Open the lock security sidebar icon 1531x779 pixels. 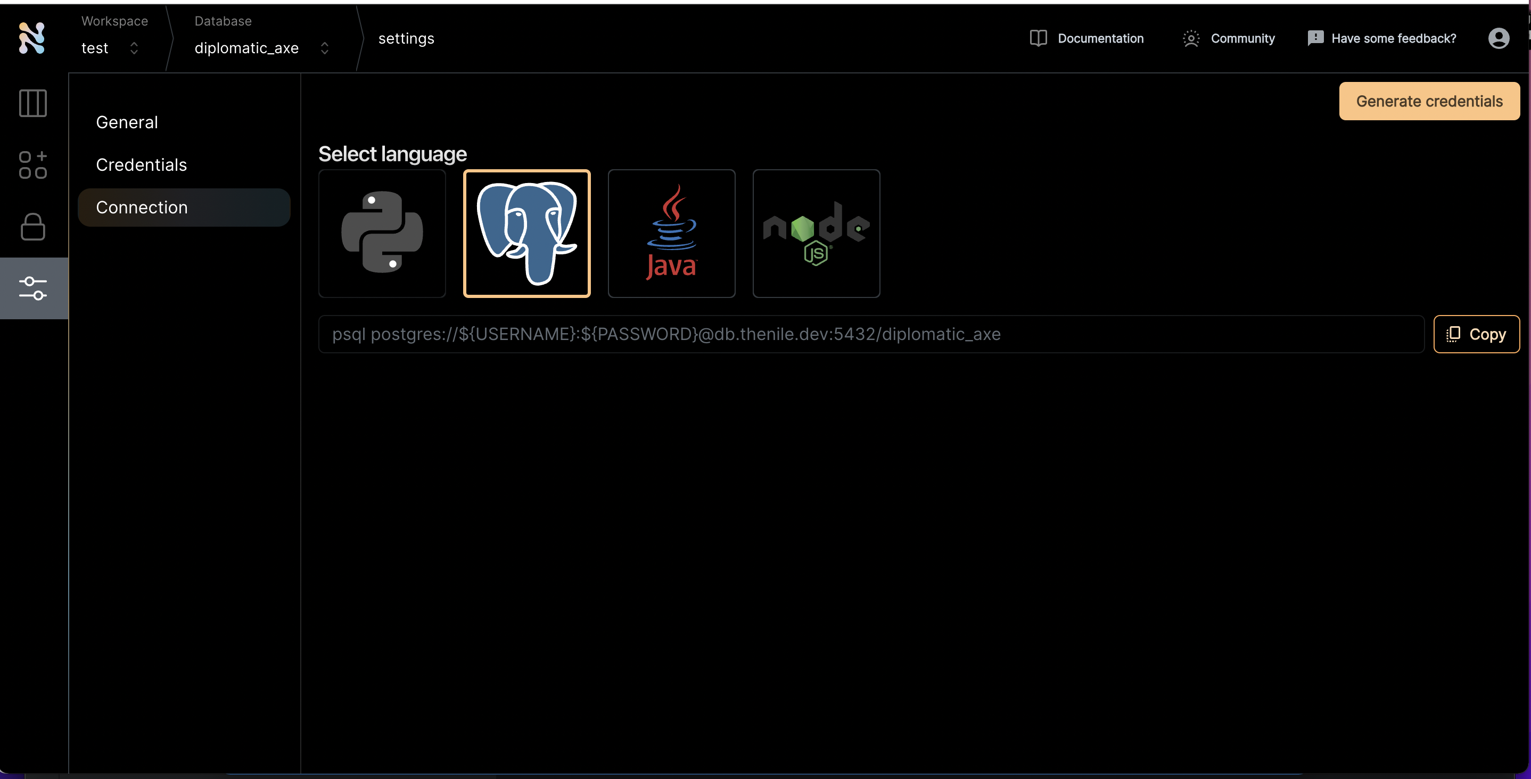click(32, 227)
